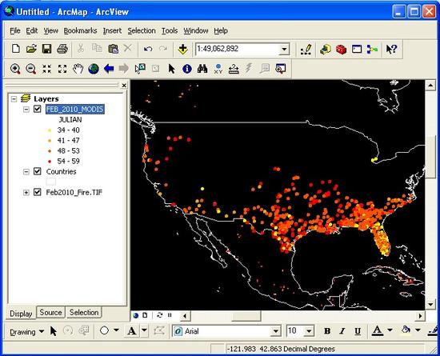Switch to the Display tab
This screenshot has height=356, width=440.
point(21,314)
